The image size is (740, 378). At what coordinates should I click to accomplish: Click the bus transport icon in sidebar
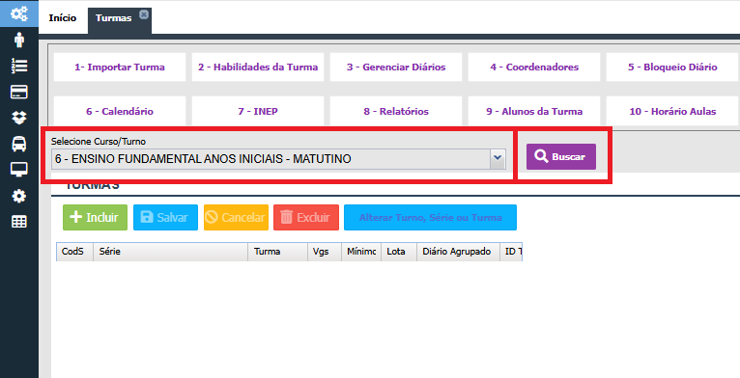click(19, 144)
